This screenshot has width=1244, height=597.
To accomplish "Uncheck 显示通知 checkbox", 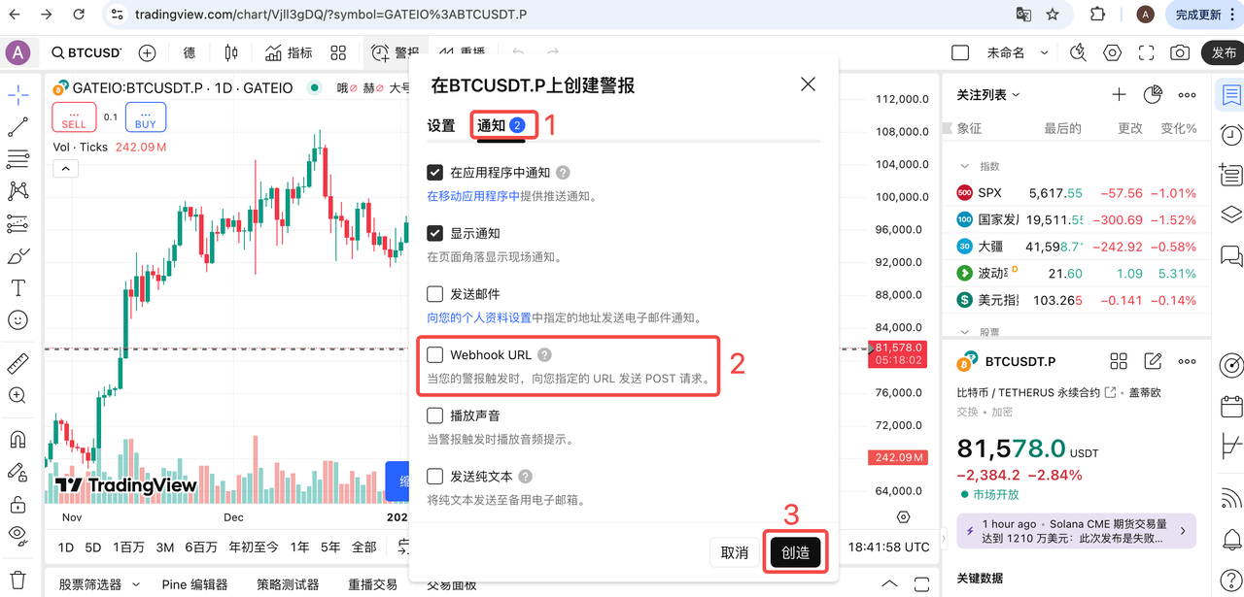I will pos(435,234).
